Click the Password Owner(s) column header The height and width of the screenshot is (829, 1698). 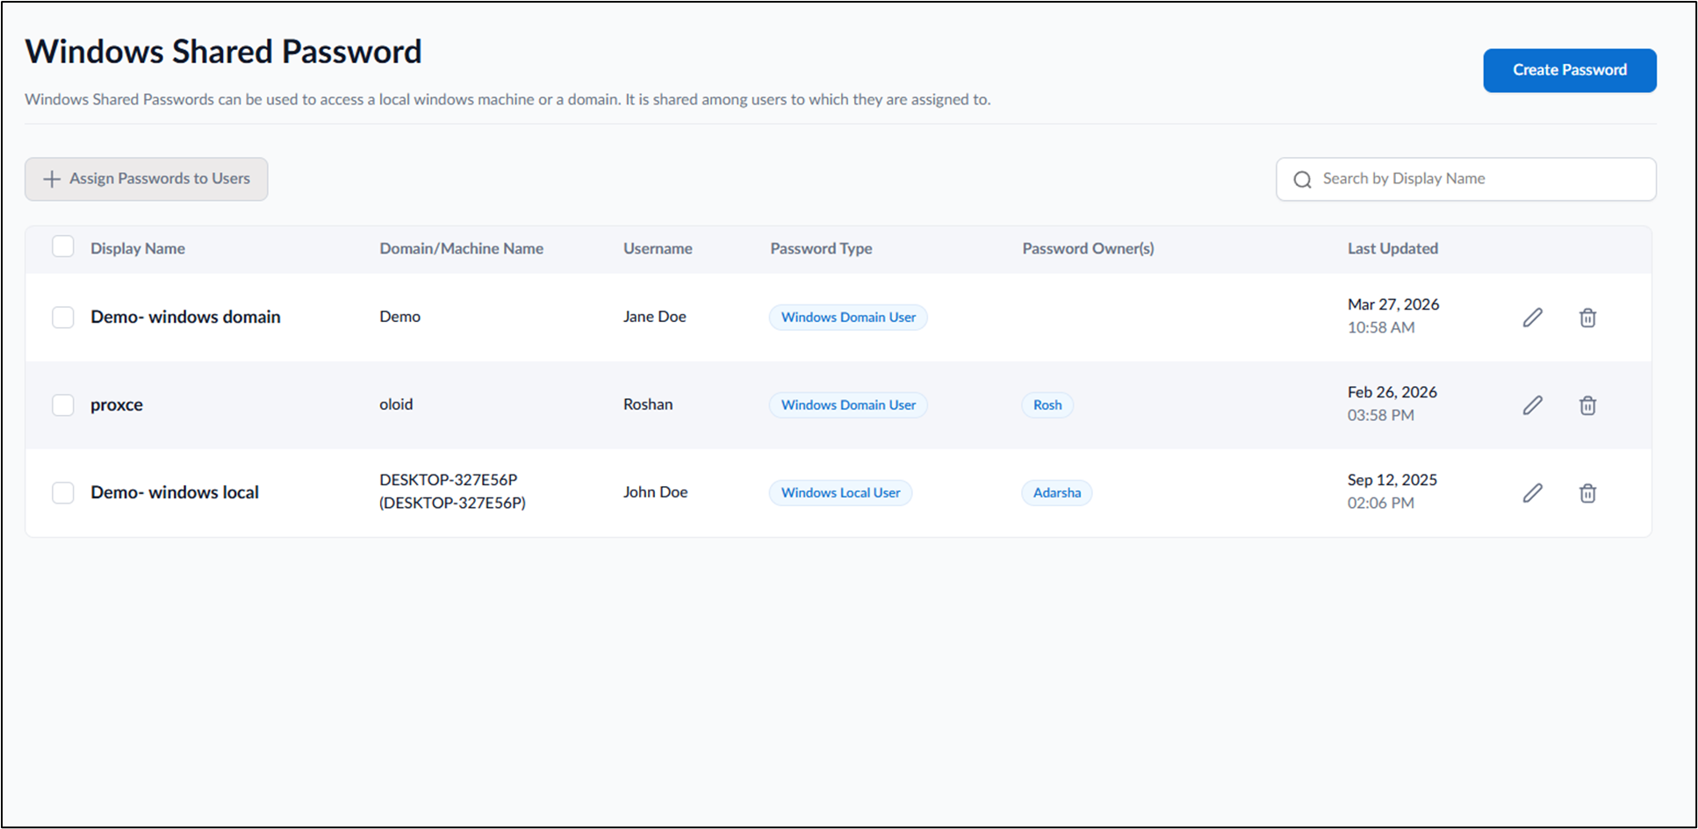[1088, 248]
